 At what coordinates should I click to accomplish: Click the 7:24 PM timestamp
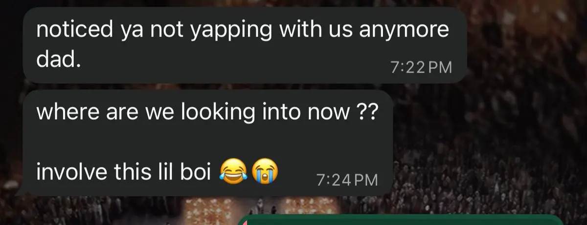[x=347, y=180]
